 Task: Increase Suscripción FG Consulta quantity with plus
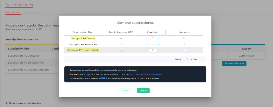[x=159, y=38]
